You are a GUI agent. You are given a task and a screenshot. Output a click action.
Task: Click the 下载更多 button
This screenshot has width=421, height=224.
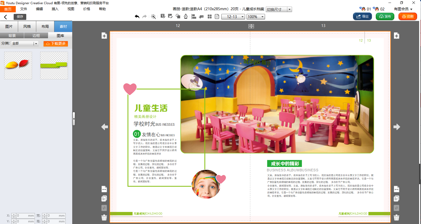(56, 43)
